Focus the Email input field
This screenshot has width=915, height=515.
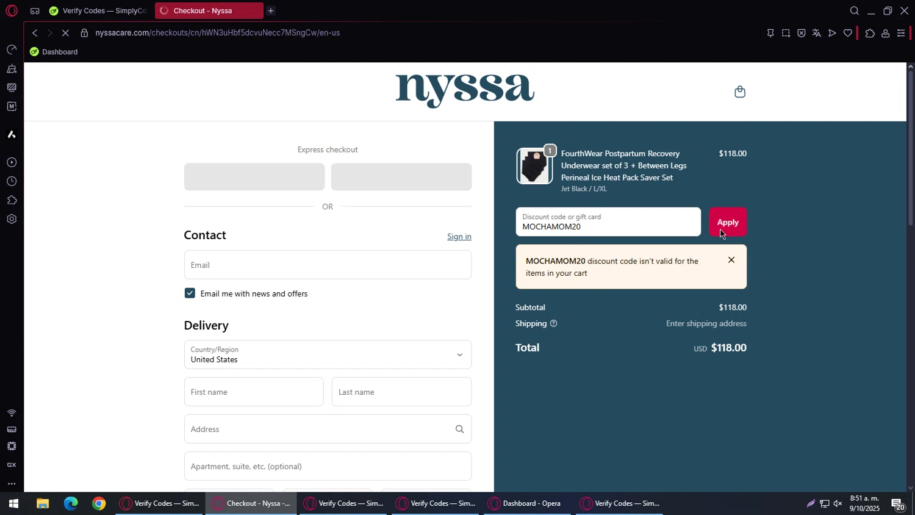click(x=328, y=265)
